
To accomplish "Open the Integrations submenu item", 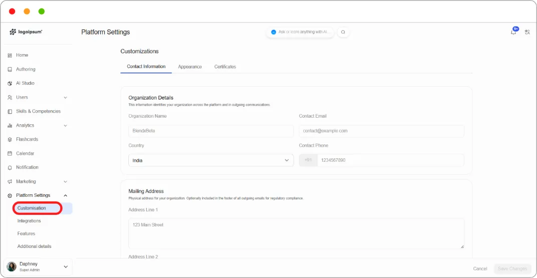I will [x=29, y=221].
